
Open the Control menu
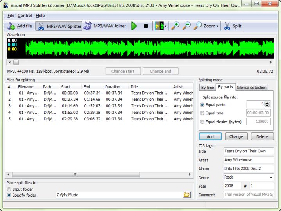[x=25, y=16]
